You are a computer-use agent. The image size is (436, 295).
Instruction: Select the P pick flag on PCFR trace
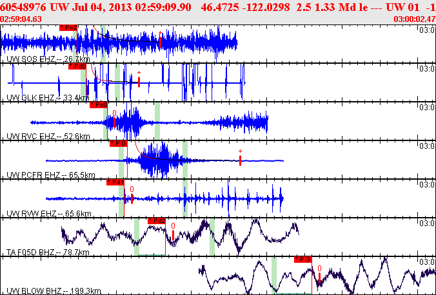(x=118, y=144)
